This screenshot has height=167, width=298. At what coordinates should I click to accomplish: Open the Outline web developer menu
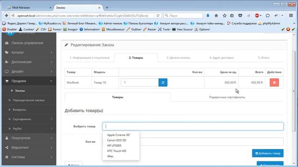coord(134,29)
